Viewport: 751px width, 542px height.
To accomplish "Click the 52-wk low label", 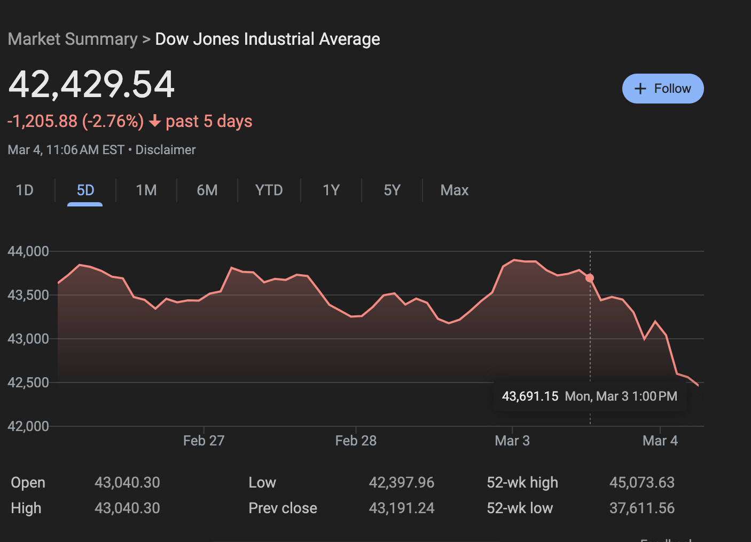I will (520, 508).
